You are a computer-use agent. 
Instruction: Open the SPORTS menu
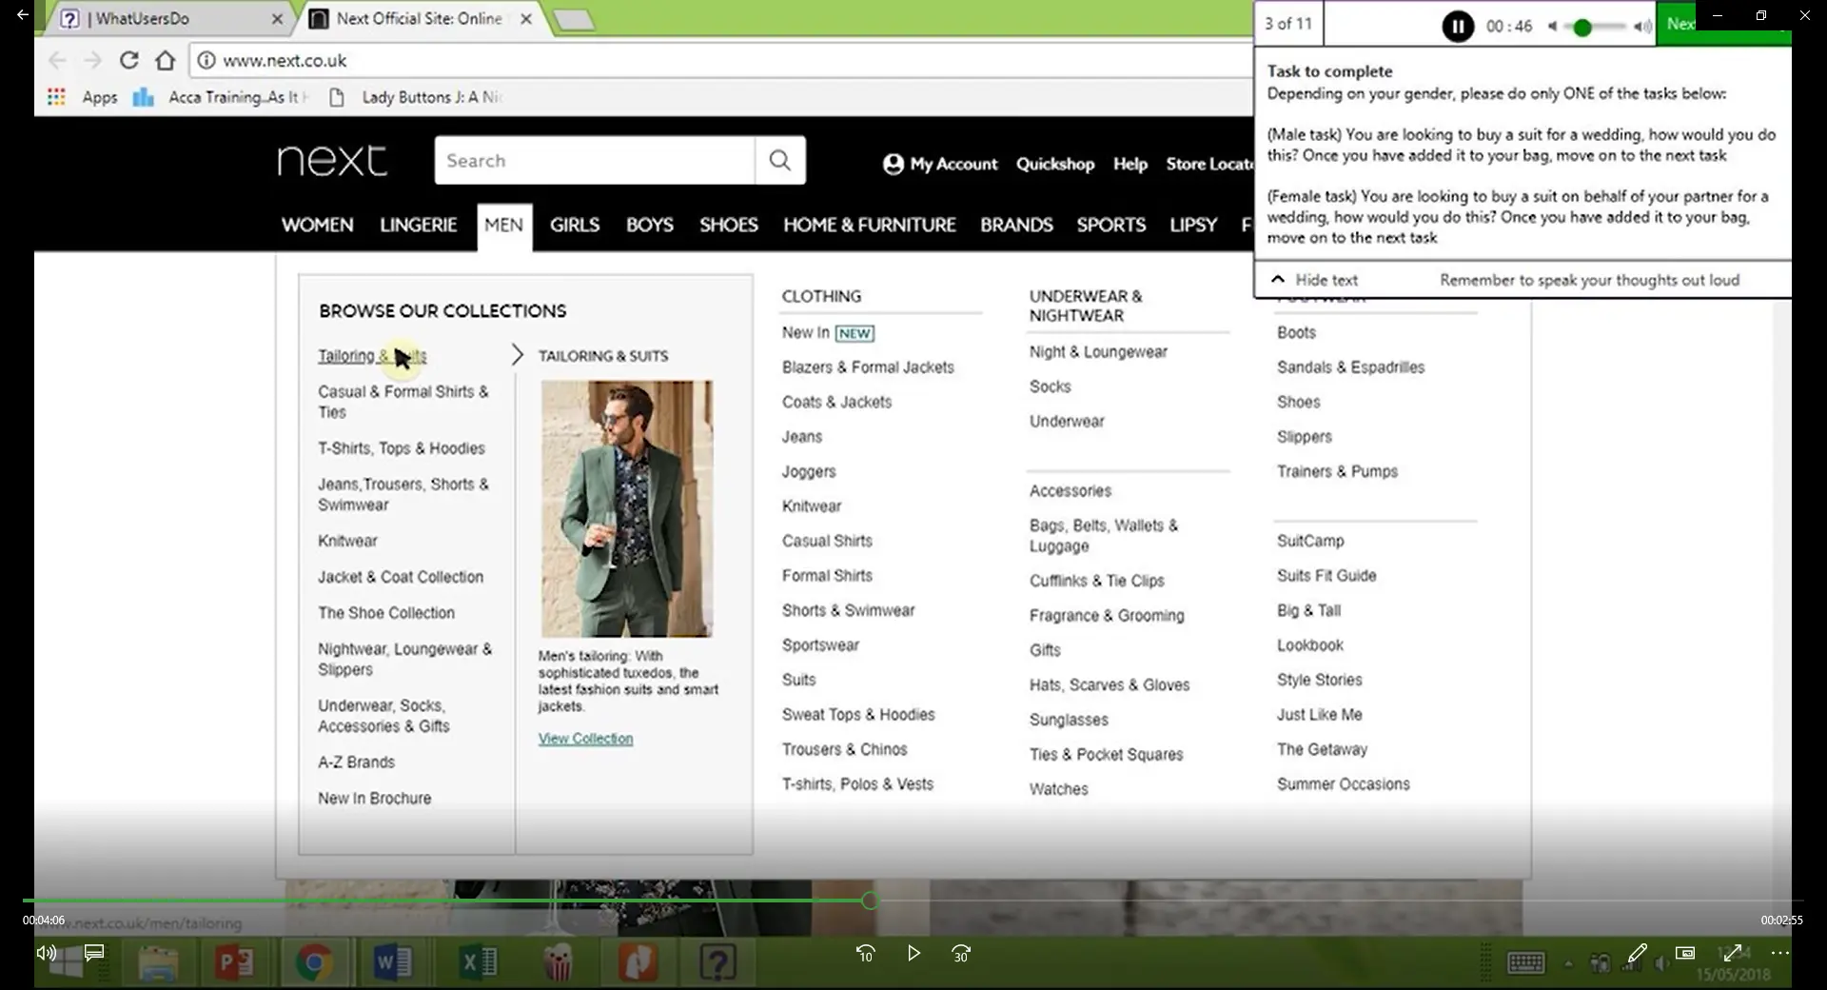click(1111, 226)
